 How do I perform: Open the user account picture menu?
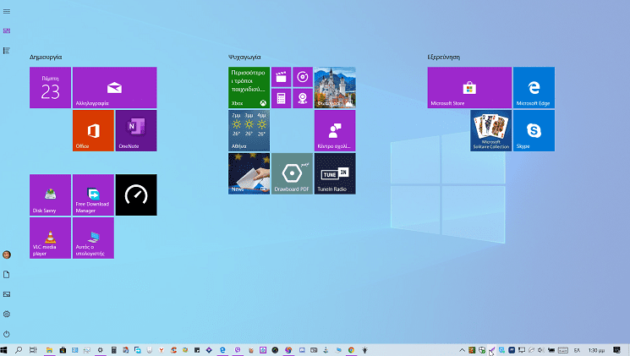click(x=7, y=255)
